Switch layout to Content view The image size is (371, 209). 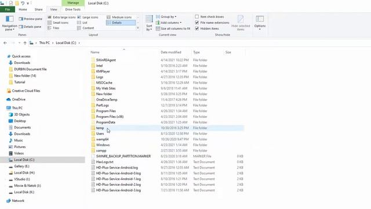(x=86, y=28)
